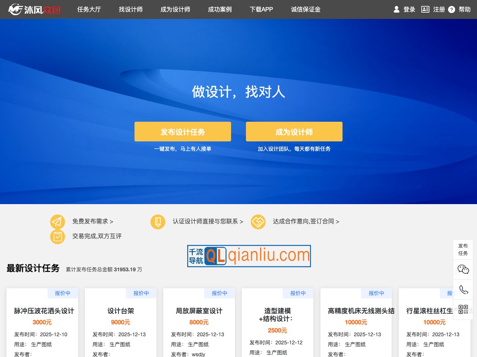The width and height of the screenshot is (477, 357).
Task: Click the 成为设计师 yellow button
Action: coord(294,131)
